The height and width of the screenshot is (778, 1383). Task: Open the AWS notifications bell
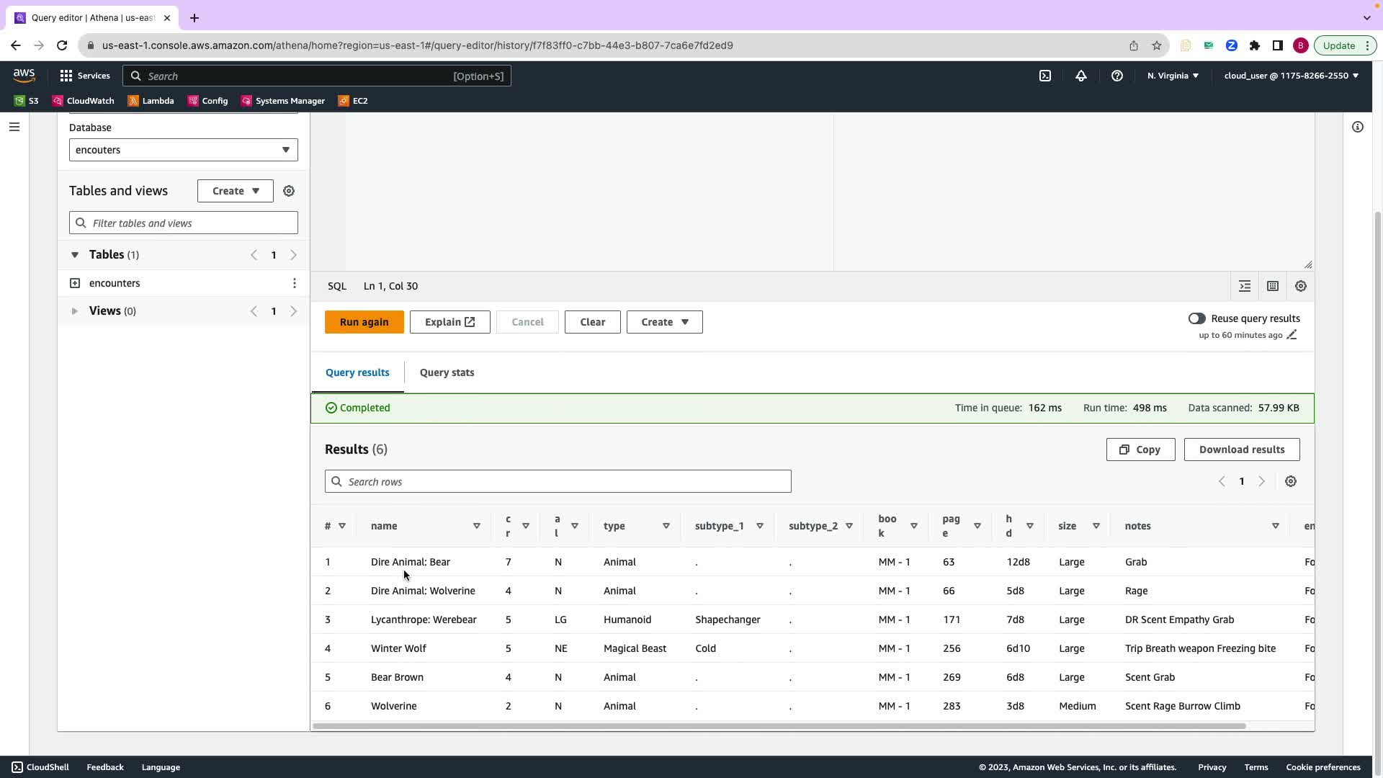pyautogui.click(x=1081, y=76)
